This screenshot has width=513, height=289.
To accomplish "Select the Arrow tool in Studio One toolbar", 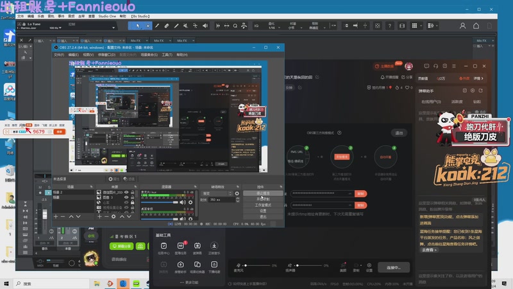I will (x=138, y=26).
